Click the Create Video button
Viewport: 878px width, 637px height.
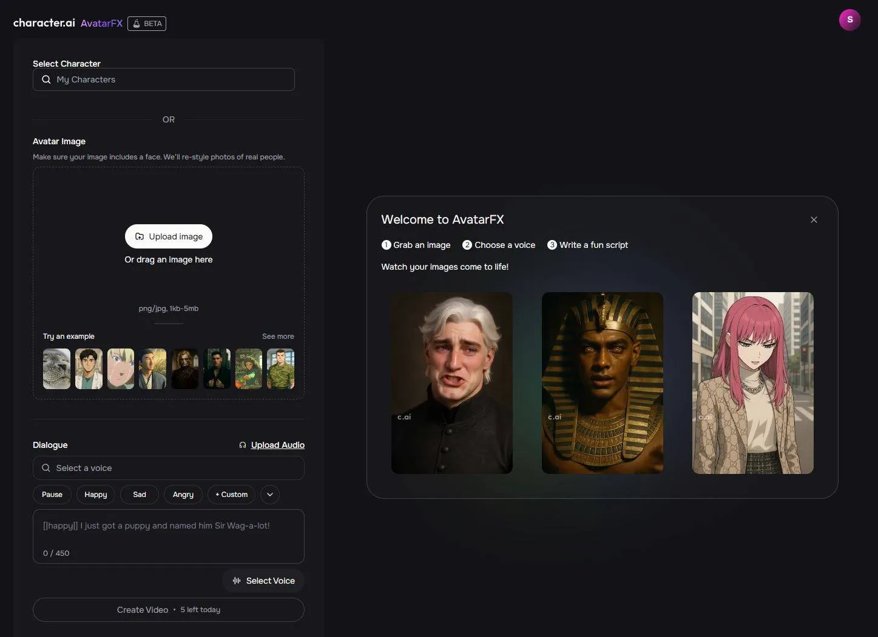tap(169, 610)
